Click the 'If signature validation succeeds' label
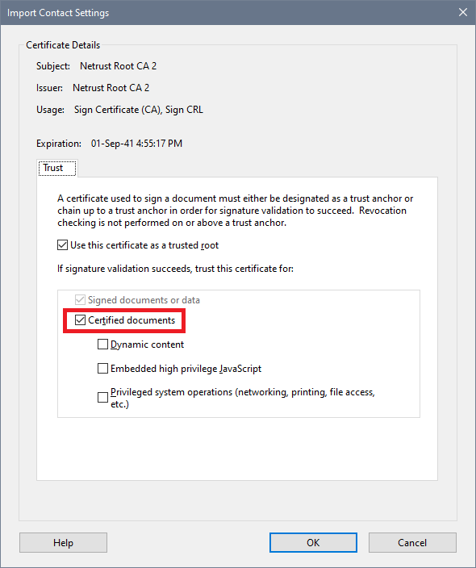476x568 pixels. click(x=175, y=269)
